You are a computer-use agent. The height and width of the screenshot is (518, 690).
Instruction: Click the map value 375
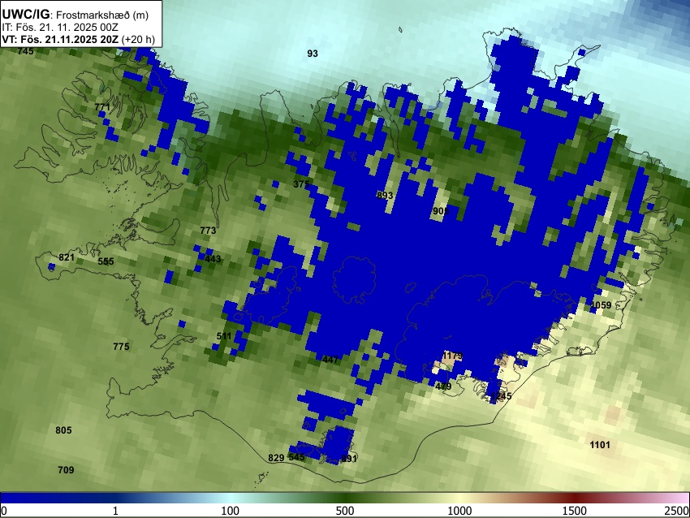click(x=301, y=184)
